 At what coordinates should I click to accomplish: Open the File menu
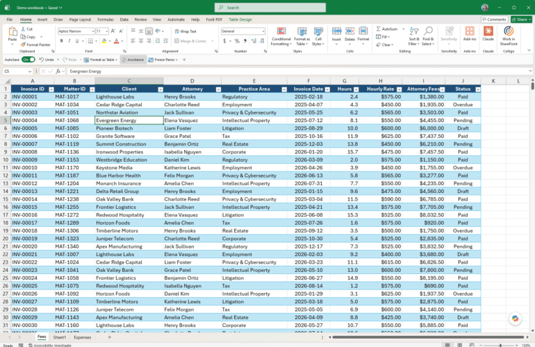(x=9, y=19)
